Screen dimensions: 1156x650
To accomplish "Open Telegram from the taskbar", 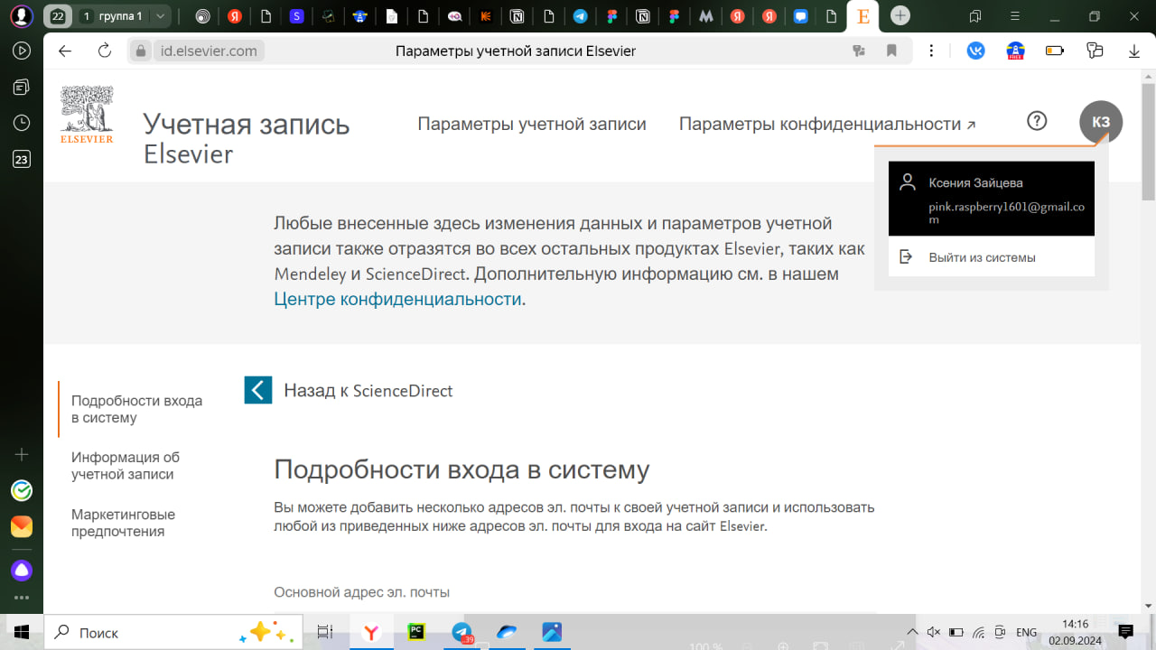I will [461, 632].
